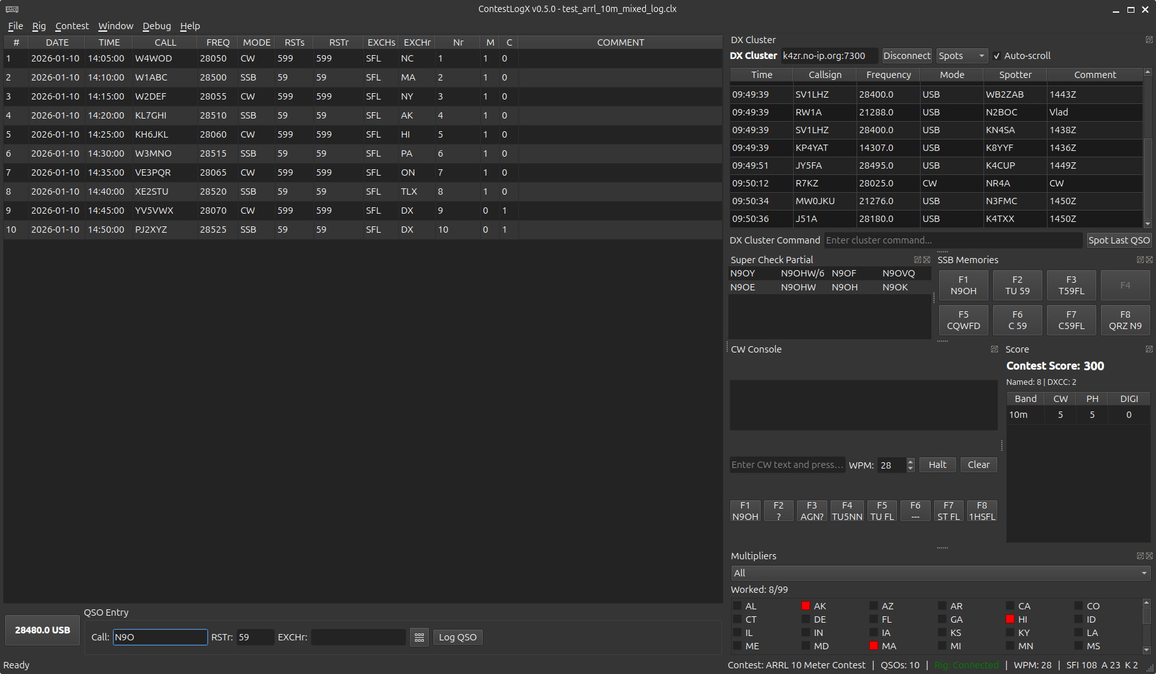Toggle Auto-scroll for DX Cluster spots
This screenshot has width=1156, height=674.
pos(996,55)
